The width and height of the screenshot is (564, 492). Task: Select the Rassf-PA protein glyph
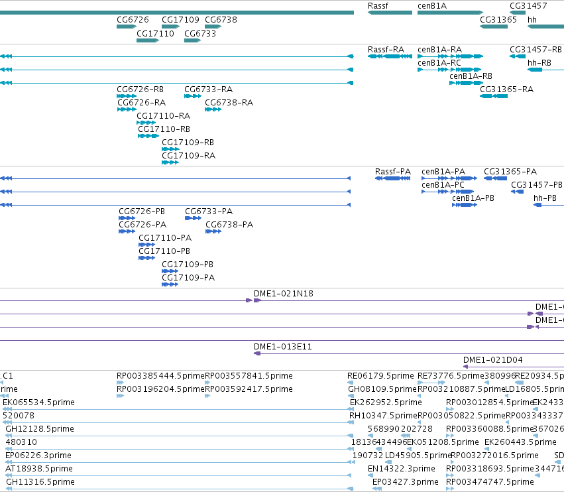[x=392, y=178]
